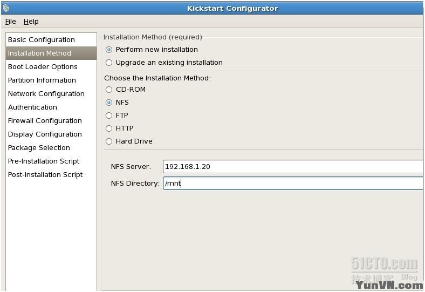425x292 pixels.
Task: Focus the NFS Directory text field
Action: coord(292,184)
